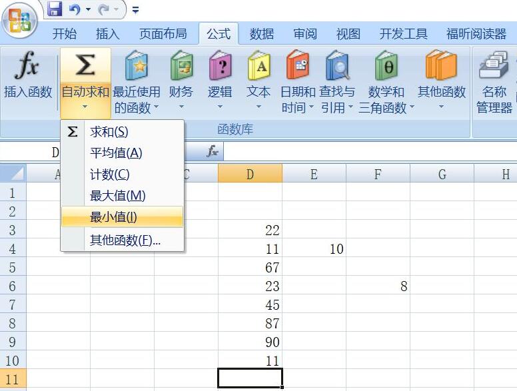
Task: Collapse the 自动求和 dropdown arrow
Action: pos(85,107)
